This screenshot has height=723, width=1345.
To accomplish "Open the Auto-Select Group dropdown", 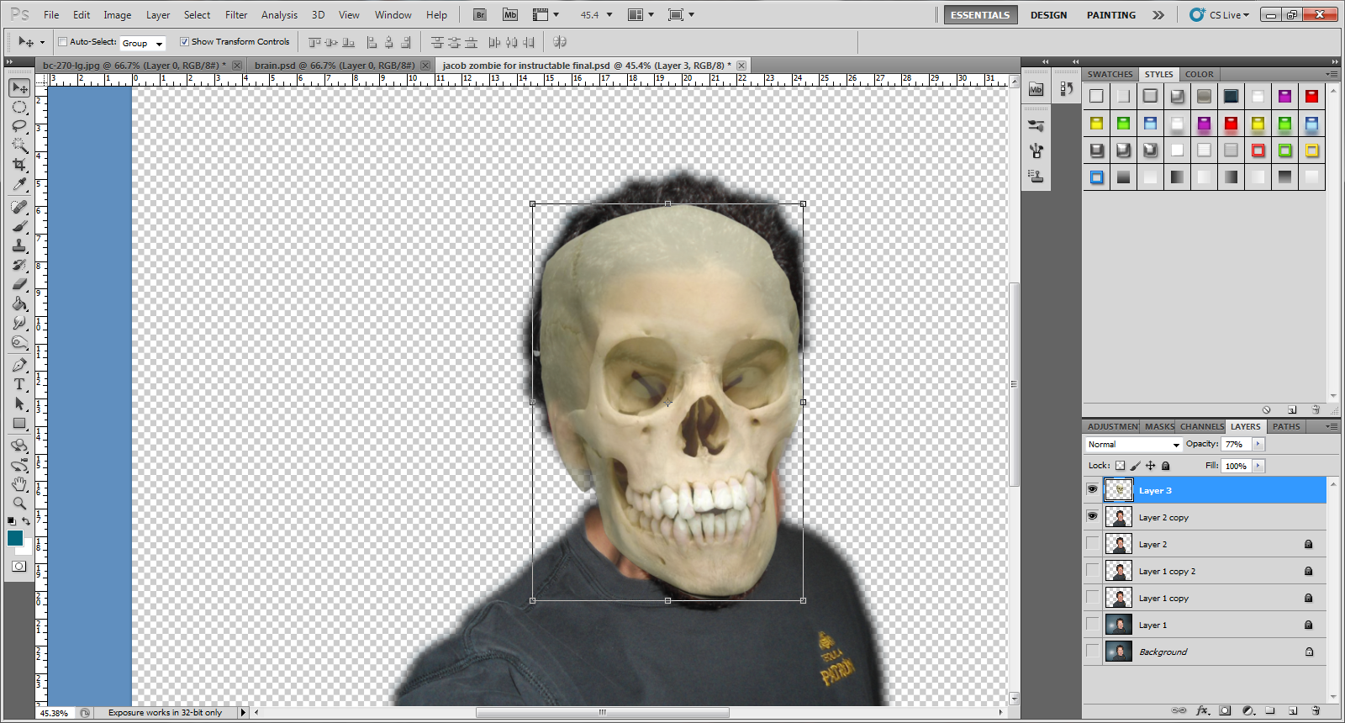I will (x=143, y=43).
